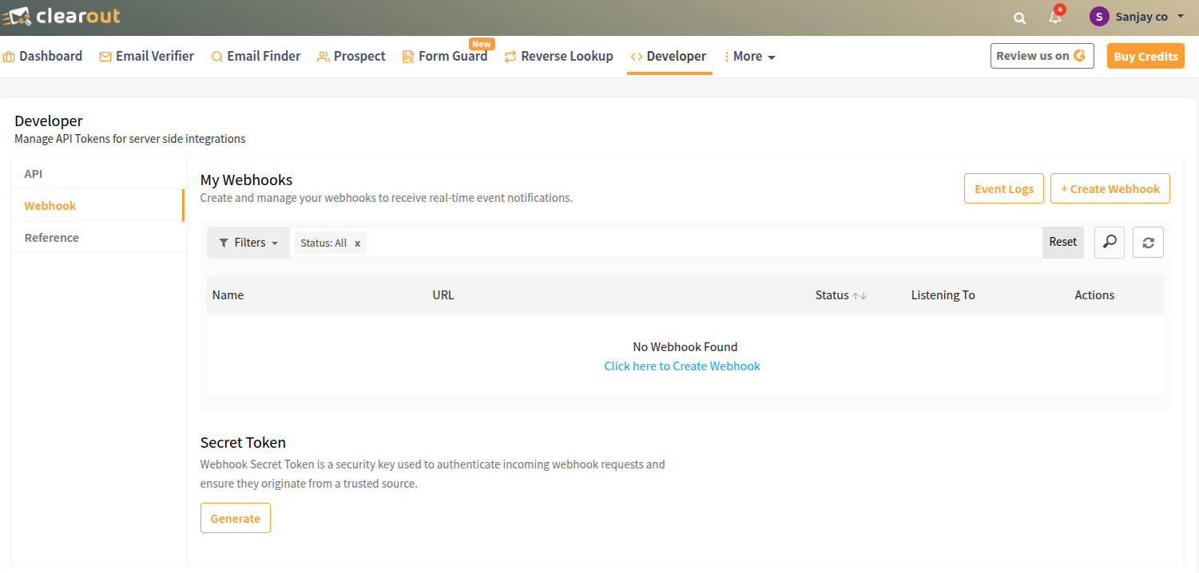Select the Dashboard grid icon
The height and width of the screenshot is (573, 1199).
pos(9,56)
